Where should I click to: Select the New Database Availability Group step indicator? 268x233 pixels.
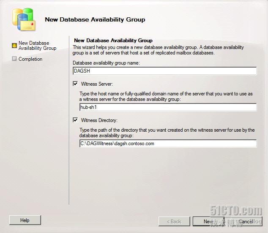pos(14,46)
